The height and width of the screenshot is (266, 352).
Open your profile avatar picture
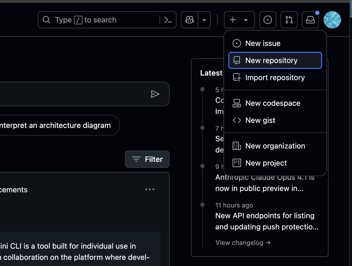[332, 20]
